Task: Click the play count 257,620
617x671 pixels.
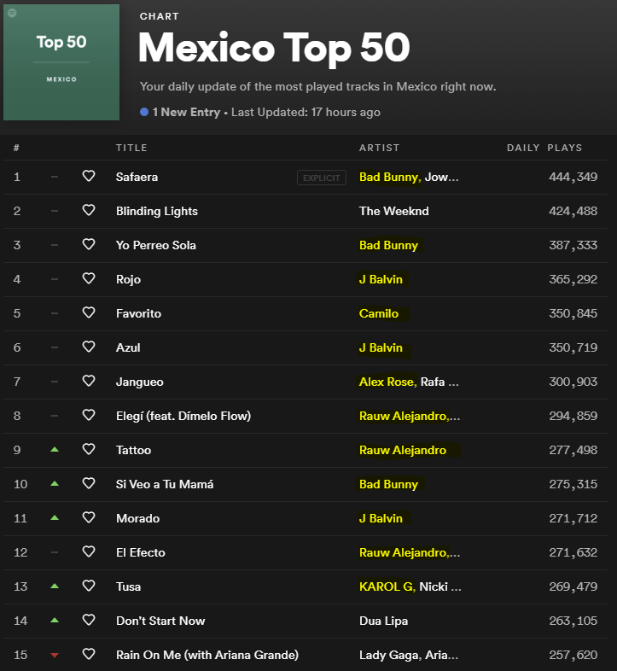Action: (x=573, y=655)
